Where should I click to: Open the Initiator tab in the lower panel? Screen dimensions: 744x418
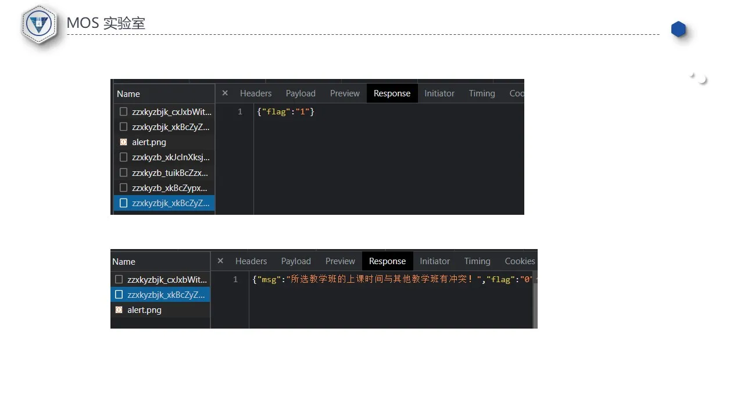pos(435,261)
